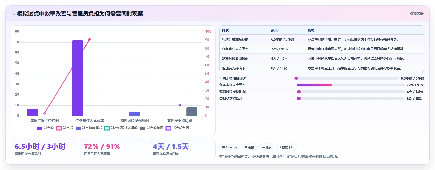Click the note starting 示意中责任信息更完整

point(357,49)
